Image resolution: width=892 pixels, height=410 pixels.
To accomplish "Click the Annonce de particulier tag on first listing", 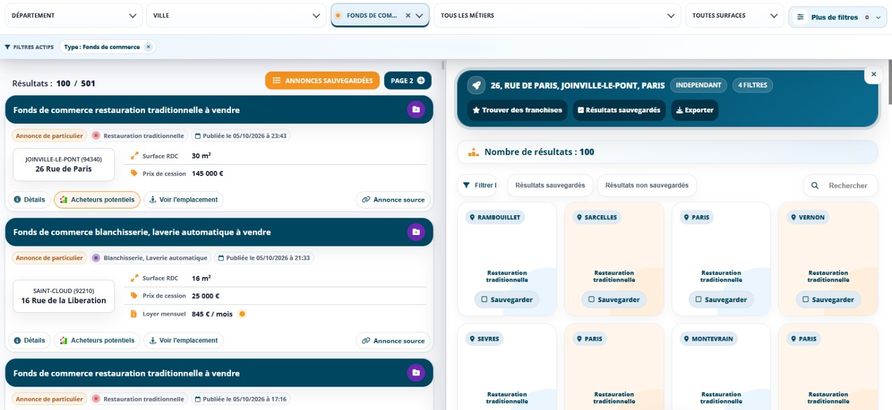I will [x=49, y=136].
